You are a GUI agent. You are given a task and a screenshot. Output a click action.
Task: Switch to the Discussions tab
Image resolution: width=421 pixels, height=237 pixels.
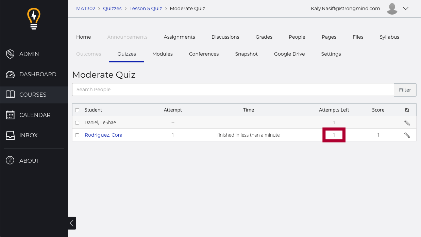coord(225,37)
